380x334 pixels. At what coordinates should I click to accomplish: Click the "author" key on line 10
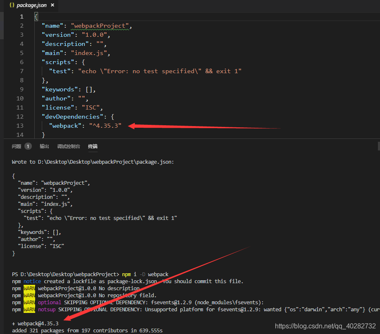(56, 98)
